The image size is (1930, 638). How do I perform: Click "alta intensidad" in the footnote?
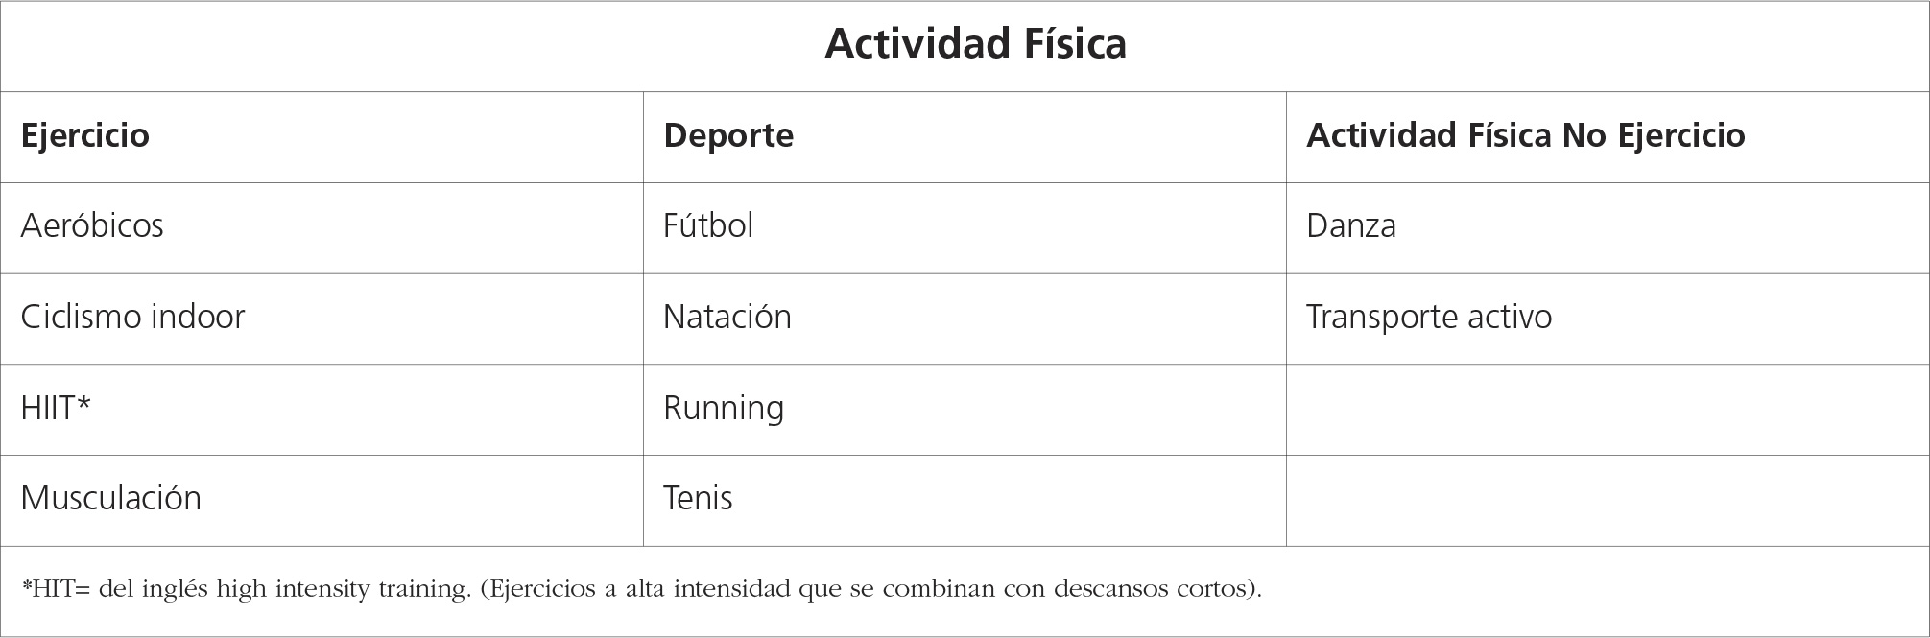[708, 588]
